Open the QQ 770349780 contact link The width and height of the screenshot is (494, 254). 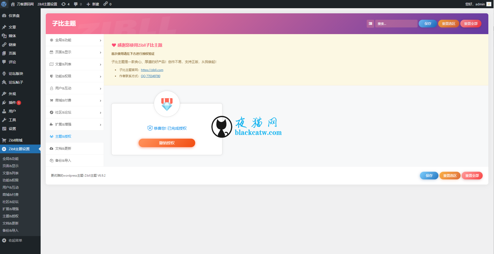[x=150, y=76]
